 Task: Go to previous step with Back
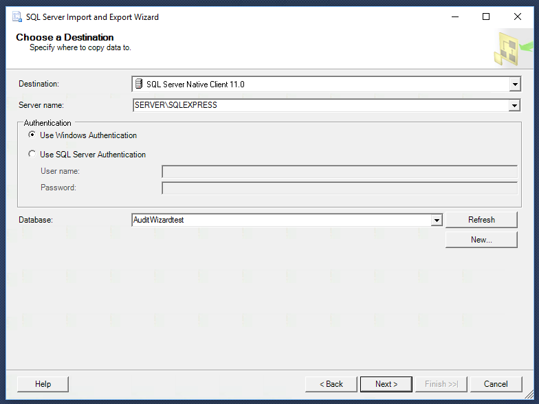331,384
